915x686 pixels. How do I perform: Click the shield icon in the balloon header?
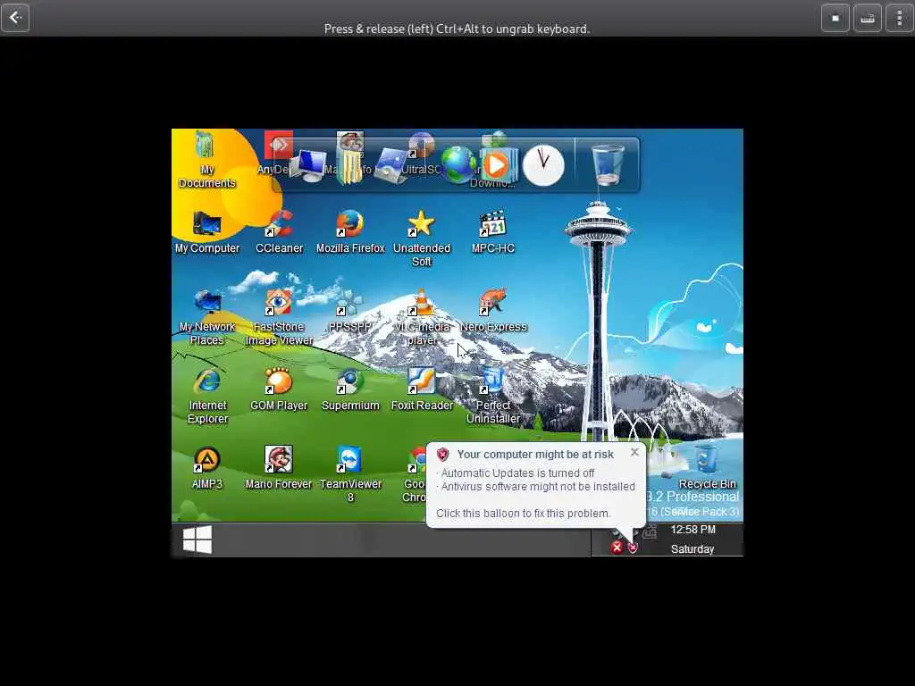[443, 455]
